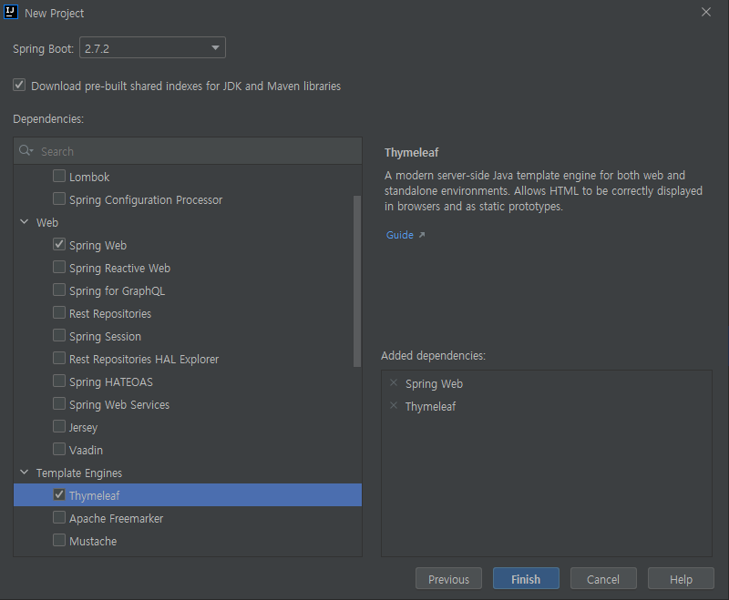Select the Mustache row label

pos(93,541)
